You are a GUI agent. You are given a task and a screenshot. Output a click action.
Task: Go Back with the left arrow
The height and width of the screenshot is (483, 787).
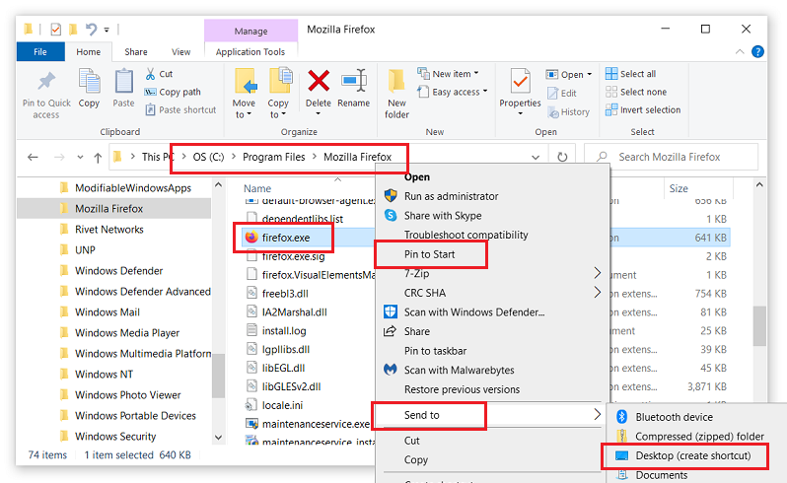pos(34,157)
